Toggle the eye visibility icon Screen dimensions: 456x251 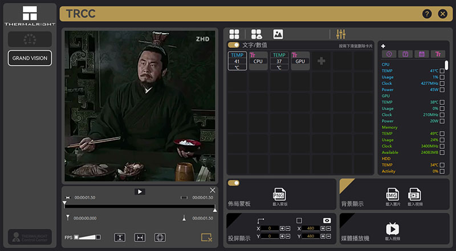coord(327,220)
